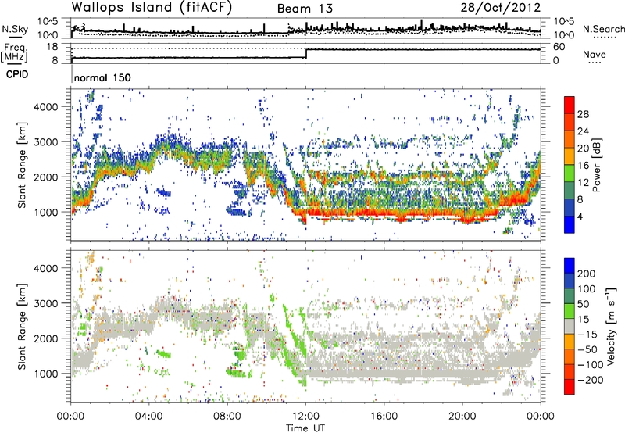Click the '4' power colorbar tick value
Screen dimensions: 625x433
tap(580, 216)
